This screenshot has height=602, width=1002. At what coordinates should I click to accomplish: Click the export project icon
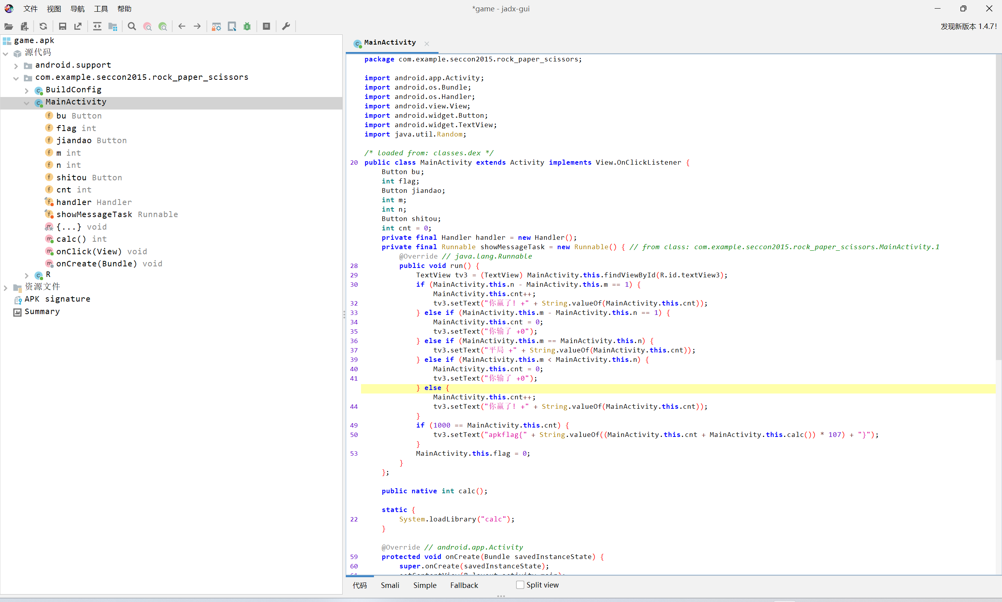[x=78, y=26]
